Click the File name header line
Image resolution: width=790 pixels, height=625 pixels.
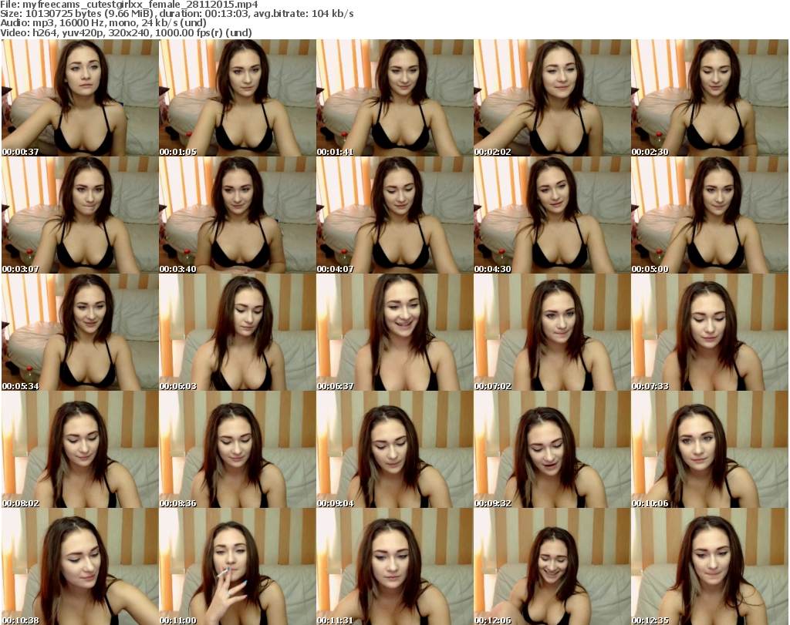[129, 5]
